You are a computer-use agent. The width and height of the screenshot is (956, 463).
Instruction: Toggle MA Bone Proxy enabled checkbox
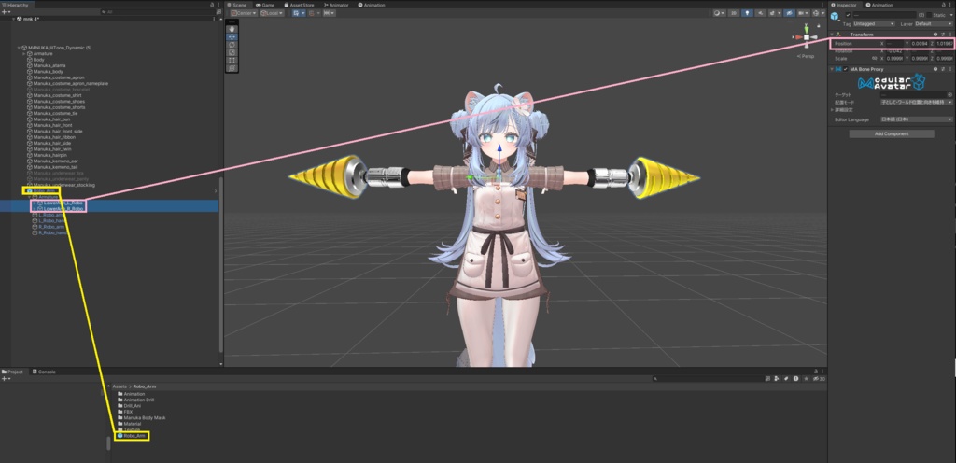(845, 69)
